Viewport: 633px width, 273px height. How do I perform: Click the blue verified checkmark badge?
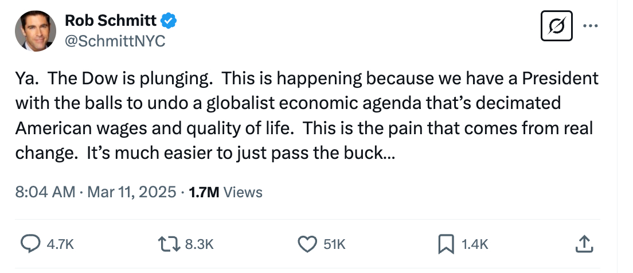(x=169, y=21)
